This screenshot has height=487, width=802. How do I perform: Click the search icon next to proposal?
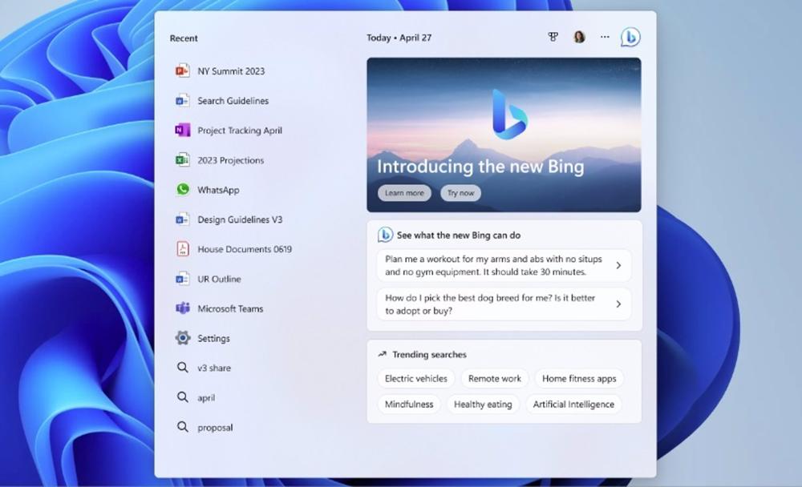click(x=182, y=427)
